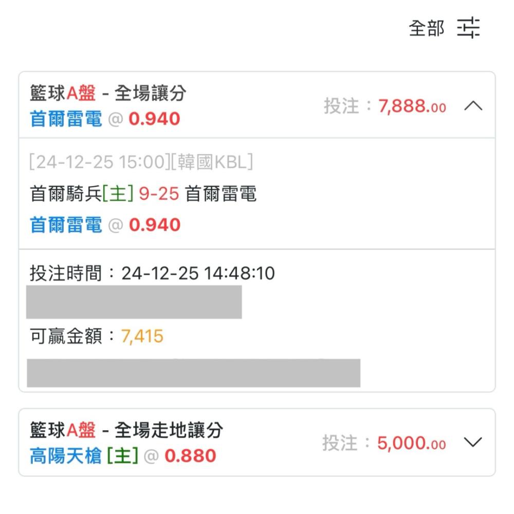Screen dimensions: 514x514
Task: Click the 韓國KBL league date line
Action: click(141, 162)
